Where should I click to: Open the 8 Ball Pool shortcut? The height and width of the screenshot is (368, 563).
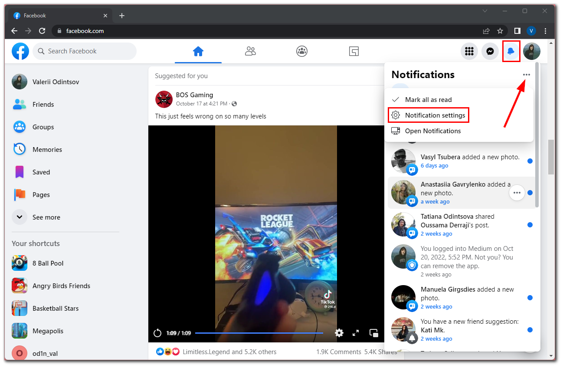65,263
